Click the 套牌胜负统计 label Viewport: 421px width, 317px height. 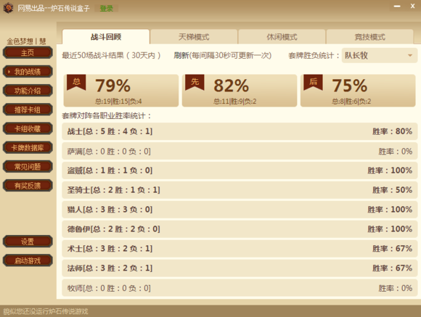point(314,56)
